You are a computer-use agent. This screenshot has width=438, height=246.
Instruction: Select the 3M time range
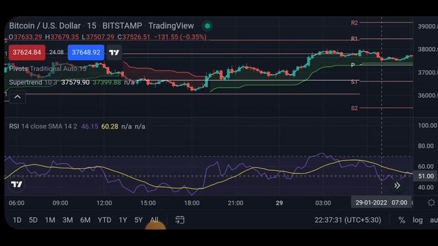[68, 220]
